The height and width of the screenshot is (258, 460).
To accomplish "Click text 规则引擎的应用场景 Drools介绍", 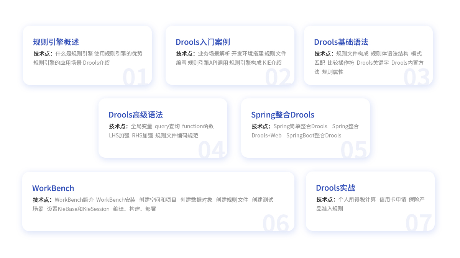I will tap(72, 63).
